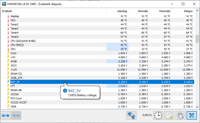Viewport: 200px width, 123px height.
Task: Click the scrollbar down arrow
Action: point(197,107)
